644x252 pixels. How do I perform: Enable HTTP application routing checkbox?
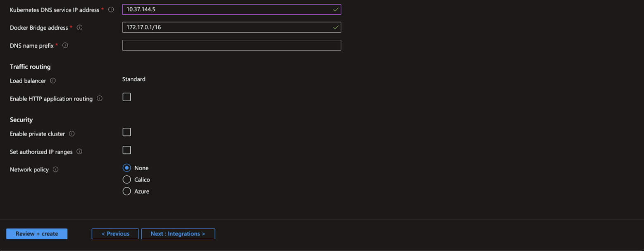127,97
